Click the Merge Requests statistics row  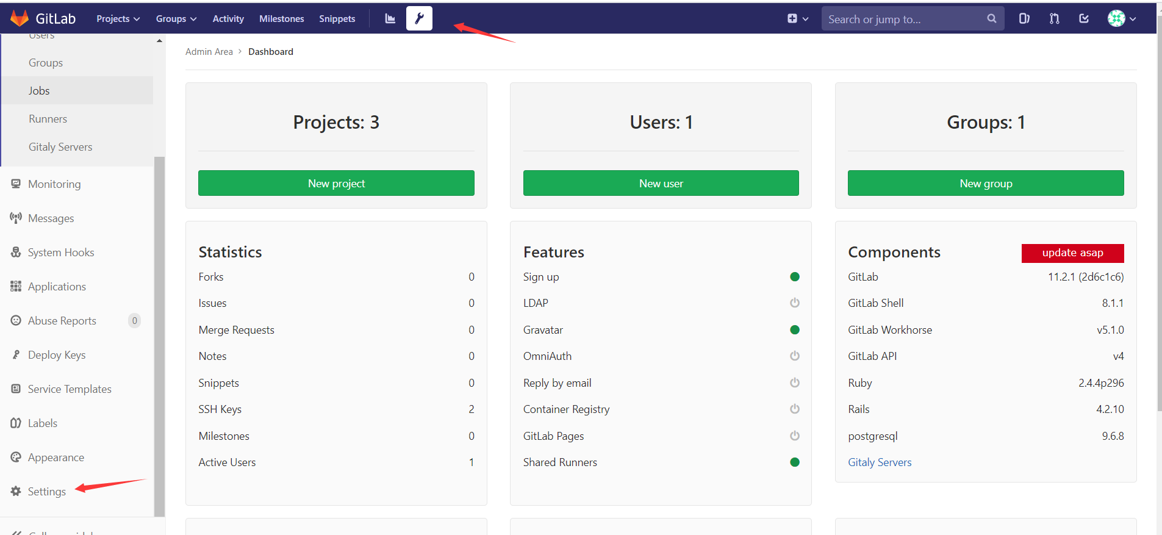336,330
